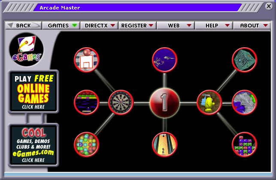Click the Cool Games eGames.com banner
276x180 pixels.
coord(33,145)
